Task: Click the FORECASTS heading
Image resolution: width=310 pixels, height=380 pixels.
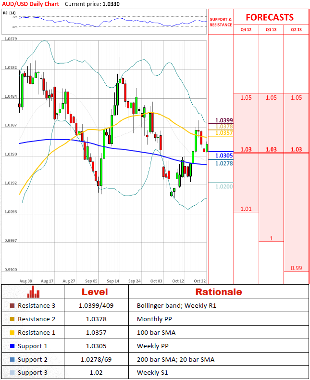Action: 270,17
